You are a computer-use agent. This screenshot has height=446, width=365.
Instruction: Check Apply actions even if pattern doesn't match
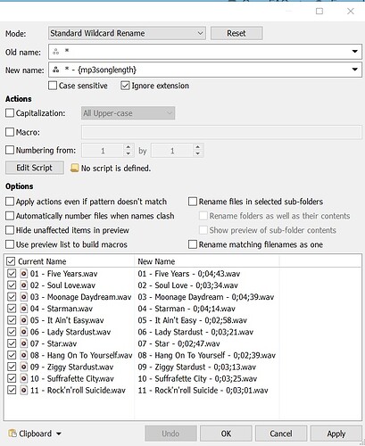10,202
